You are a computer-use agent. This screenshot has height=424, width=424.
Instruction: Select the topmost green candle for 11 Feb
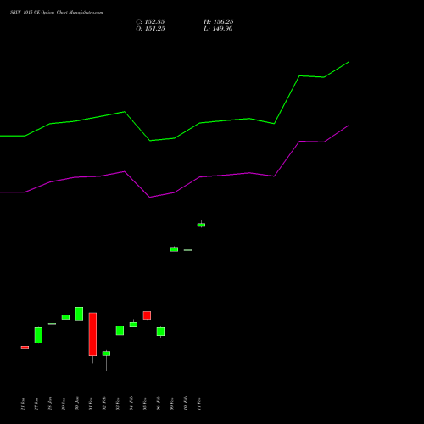pos(201,225)
